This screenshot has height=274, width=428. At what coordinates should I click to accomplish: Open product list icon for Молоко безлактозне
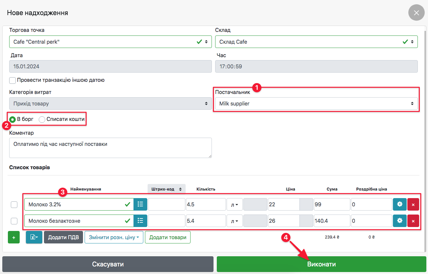coord(140,221)
